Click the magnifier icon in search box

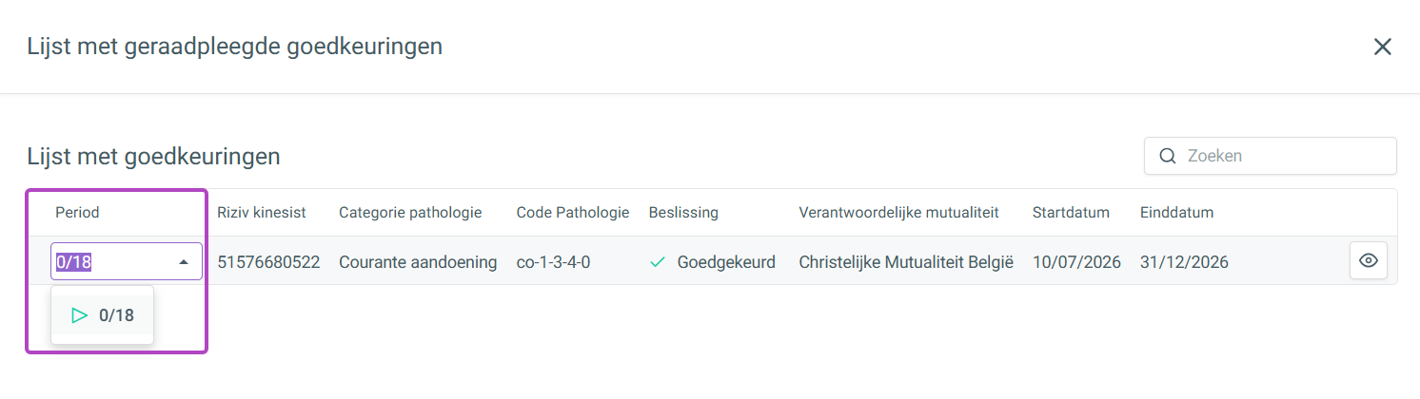click(1167, 156)
